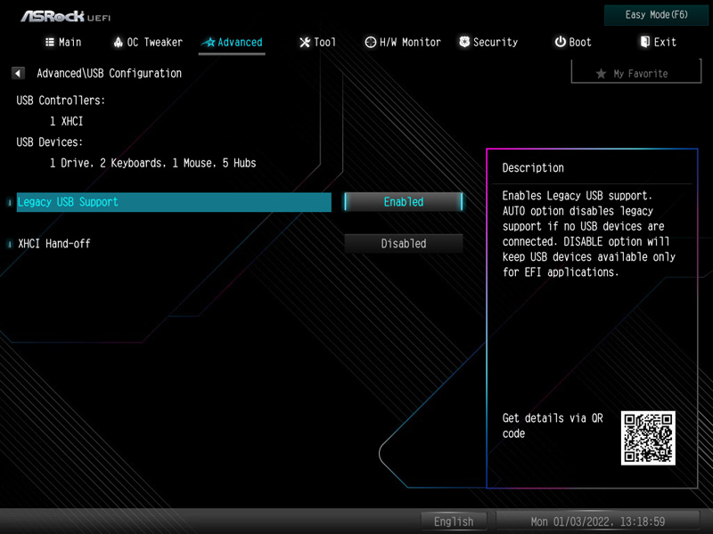Open the Exit tab
The width and height of the screenshot is (713, 534).
(x=658, y=42)
